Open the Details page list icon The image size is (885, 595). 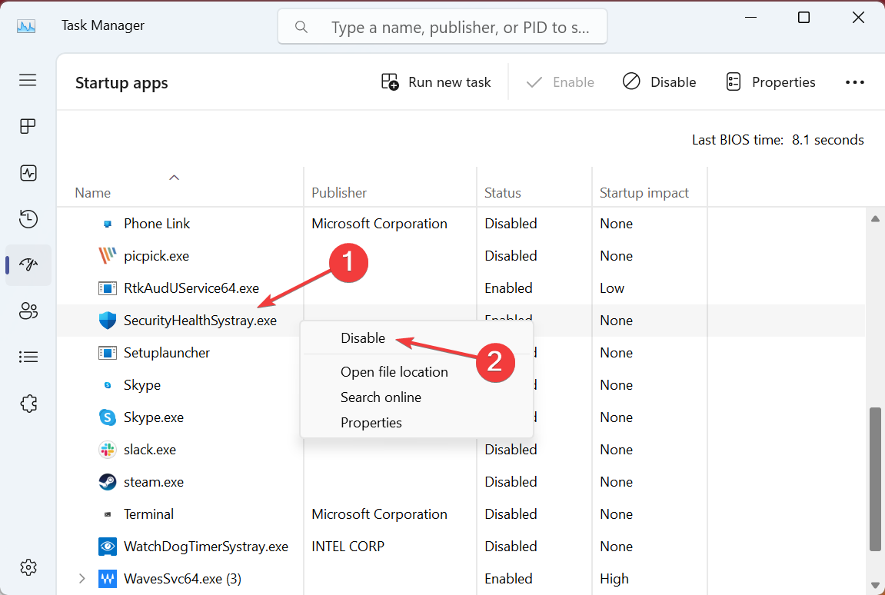point(28,357)
